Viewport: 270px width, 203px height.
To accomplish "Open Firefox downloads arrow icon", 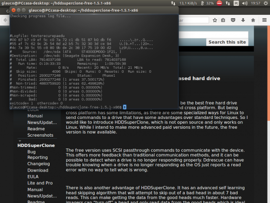I will click(x=243, y=20).
